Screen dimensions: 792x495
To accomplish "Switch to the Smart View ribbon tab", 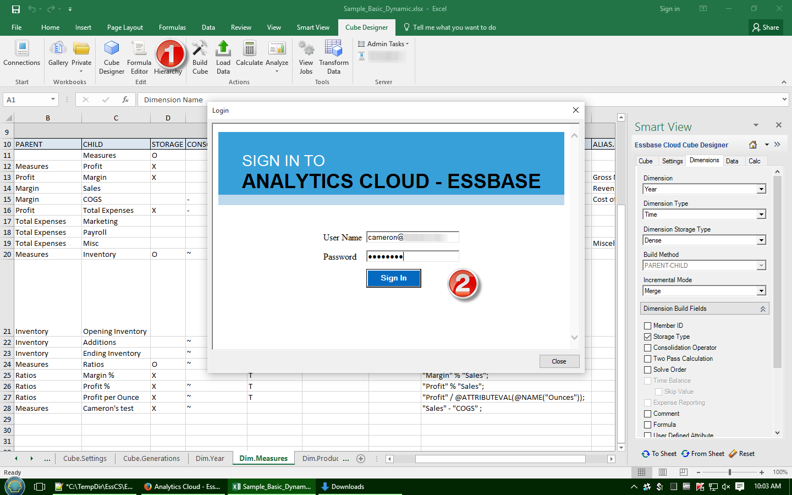I will 313,28.
